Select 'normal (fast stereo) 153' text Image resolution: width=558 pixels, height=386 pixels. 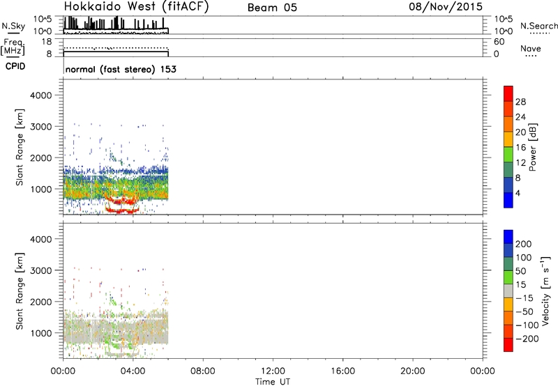tap(121, 69)
